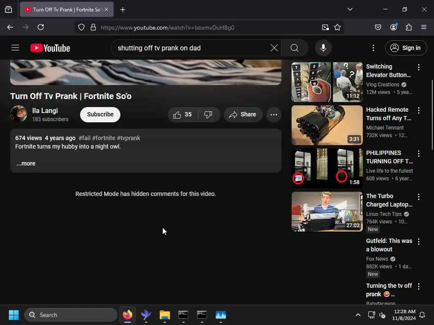Dislike the video with thumbs-down
The width and height of the screenshot is (434, 325).
[x=208, y=114]
